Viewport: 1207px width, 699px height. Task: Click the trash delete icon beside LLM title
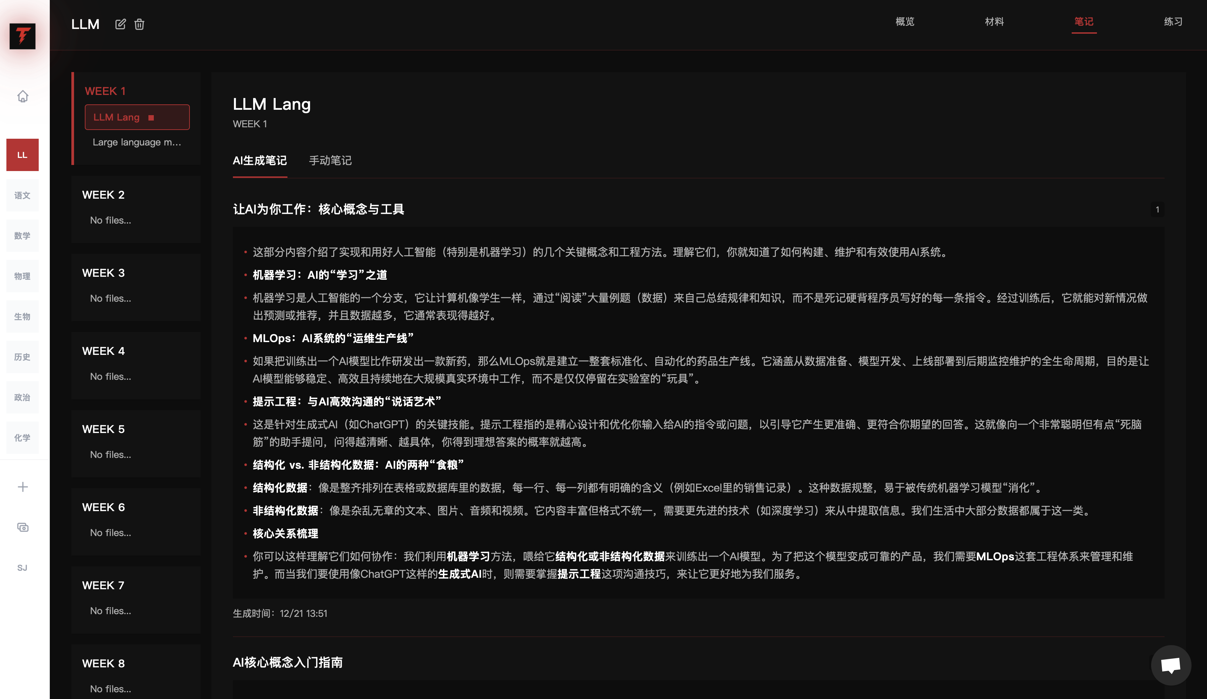tap(139, 24)
